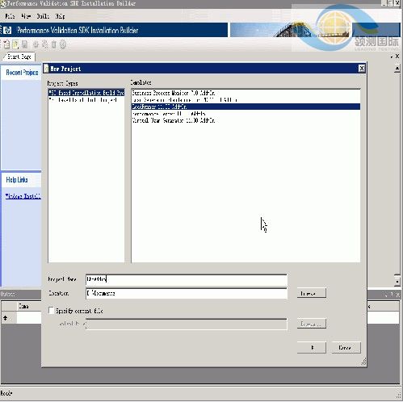Click the OK button in New Project
This screenshot has width=403, height=402.
(x=312, y=348)
